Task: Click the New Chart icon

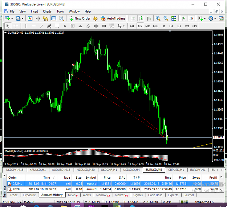Action: click(8, 18)
